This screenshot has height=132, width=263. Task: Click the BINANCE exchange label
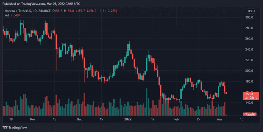pyautogui.click(x=44, y=11)
